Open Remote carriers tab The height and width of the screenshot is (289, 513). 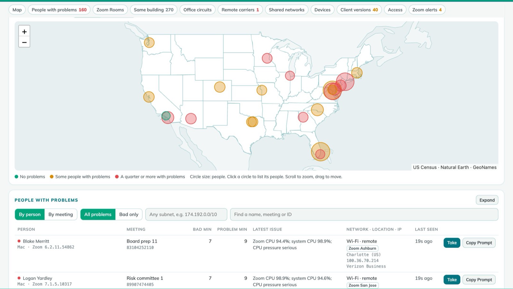point(240,10)
